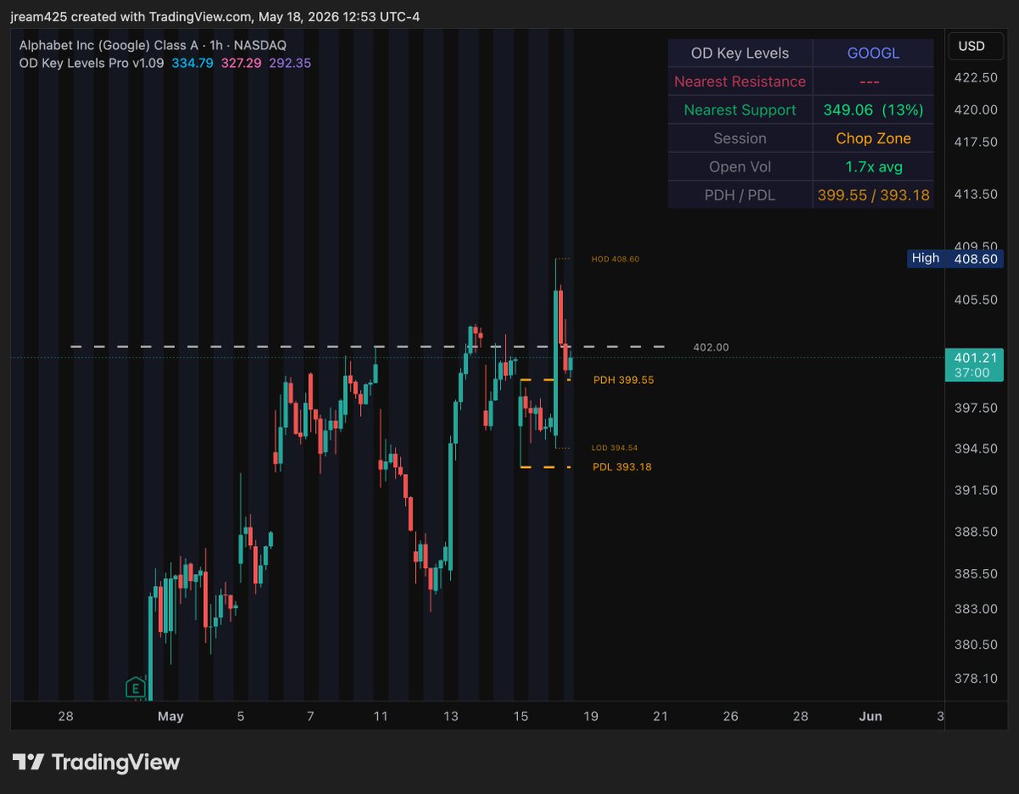Click the 420.00 price axis tick
The width and height of the screenshot is (1019, 794).
(x=977, y=110)
